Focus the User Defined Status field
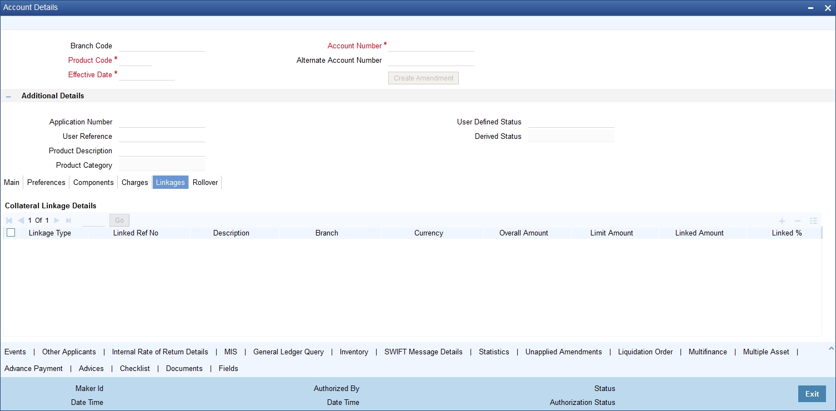The width and height of the screenshot is (836, 411). click(571, 122)
